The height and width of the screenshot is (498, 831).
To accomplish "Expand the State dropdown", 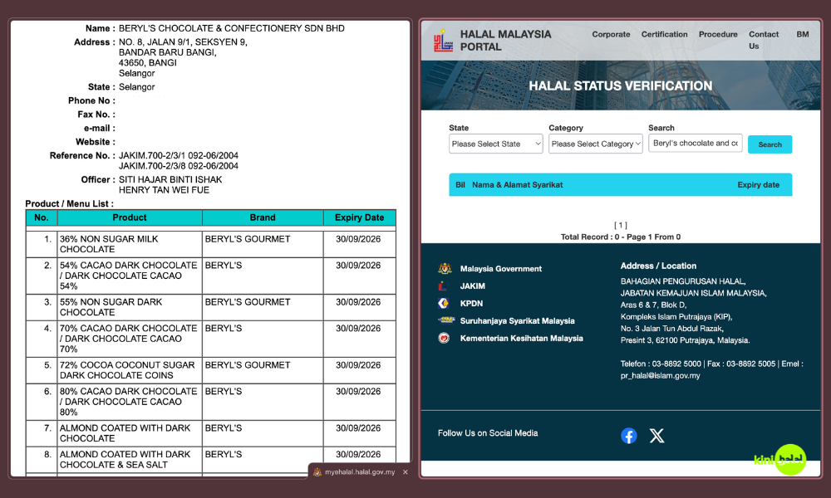I will [x=496, y=144].
